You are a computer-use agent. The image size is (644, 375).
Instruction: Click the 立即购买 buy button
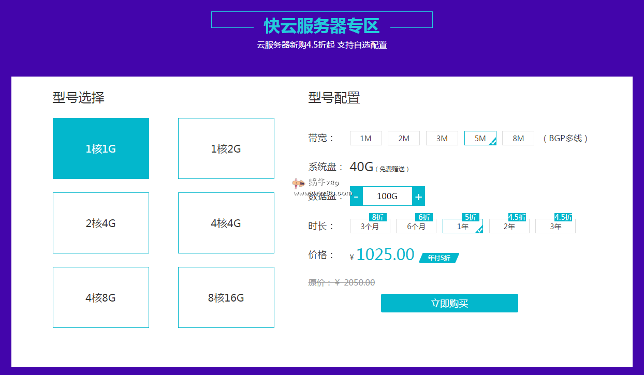click(449, 303)
